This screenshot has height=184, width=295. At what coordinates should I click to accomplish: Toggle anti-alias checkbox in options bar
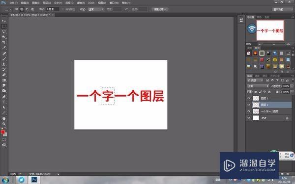click(63, 9)
